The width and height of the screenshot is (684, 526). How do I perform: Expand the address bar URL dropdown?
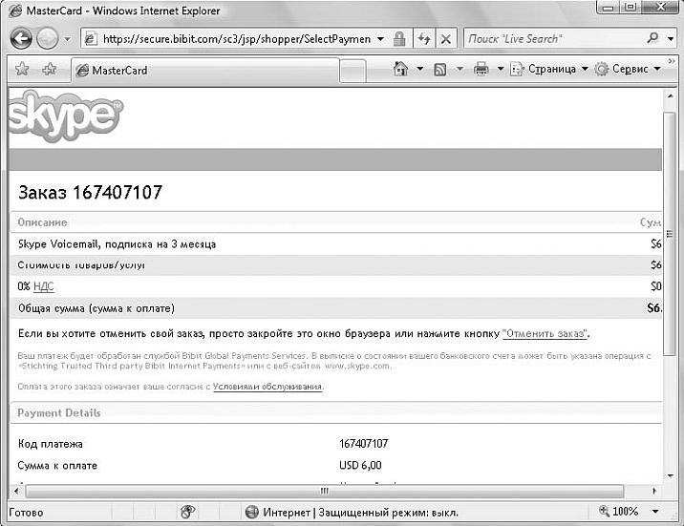(x=380, y=39)
